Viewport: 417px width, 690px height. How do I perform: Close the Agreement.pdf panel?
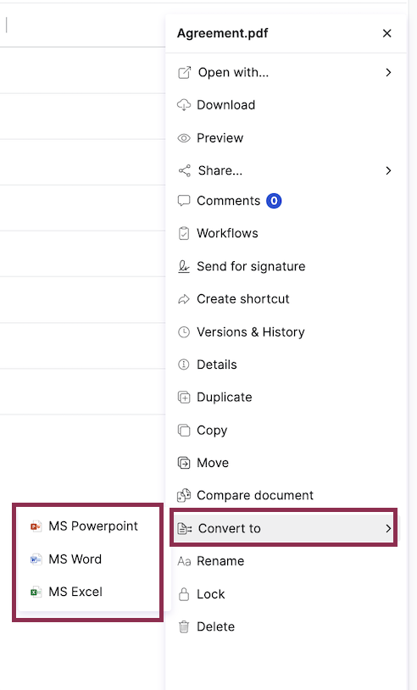pyautogui.click(x=387, y=33)
